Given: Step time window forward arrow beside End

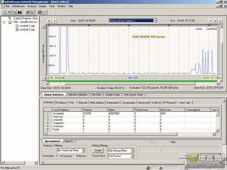Looking at the screenshot, I should pyautogui.click(x=210, y=21).
